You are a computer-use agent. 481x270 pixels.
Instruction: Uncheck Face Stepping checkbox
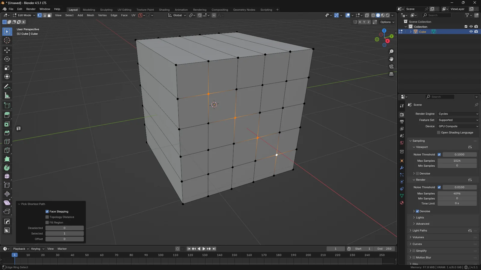(x=47, y=211)
